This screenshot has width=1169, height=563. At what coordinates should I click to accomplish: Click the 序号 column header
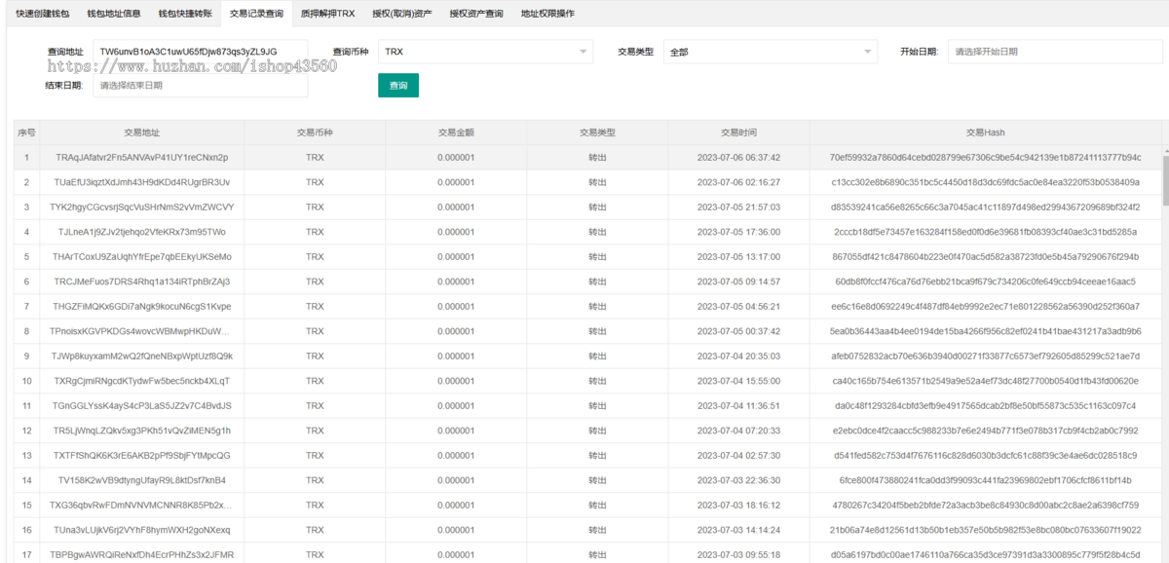(x=27, y=132)
